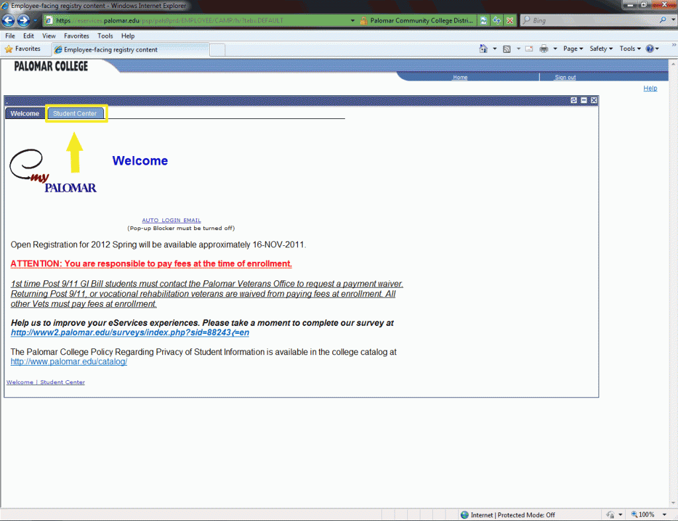Expand the zoom level dropdown arrow
This screenshot has height=521, width=678.
(x=664, y=514)
